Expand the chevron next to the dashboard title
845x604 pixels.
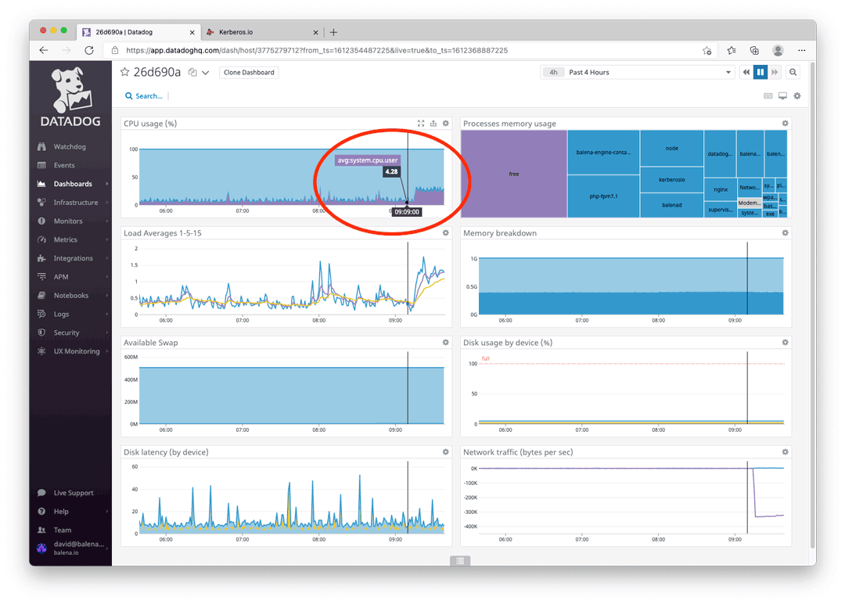(x=205, y=71)
